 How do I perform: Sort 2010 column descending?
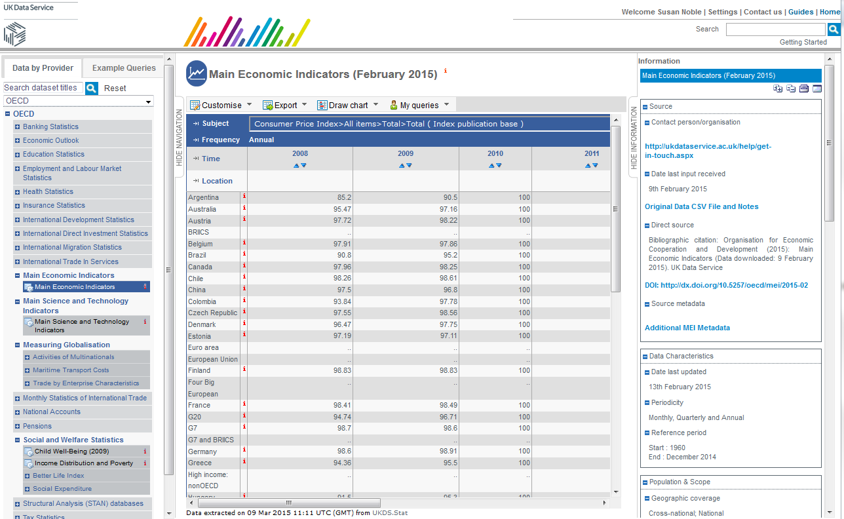point(499,166)
